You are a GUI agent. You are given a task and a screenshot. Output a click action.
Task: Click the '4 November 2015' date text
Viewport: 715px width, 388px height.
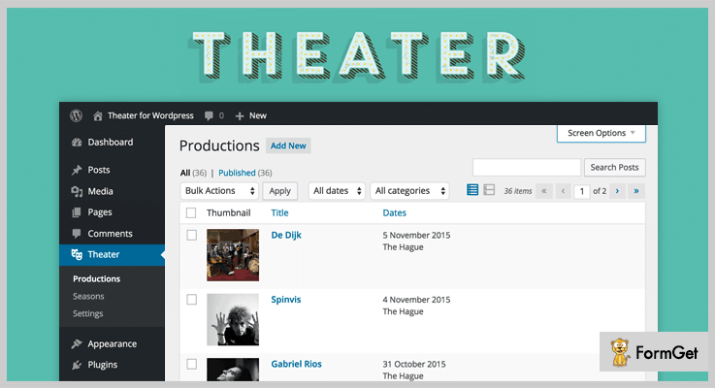(x=416, y=300)
